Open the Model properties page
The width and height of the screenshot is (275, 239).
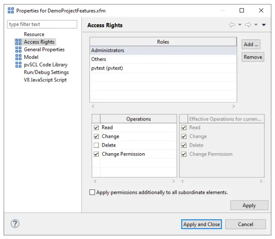click(31, 57)
